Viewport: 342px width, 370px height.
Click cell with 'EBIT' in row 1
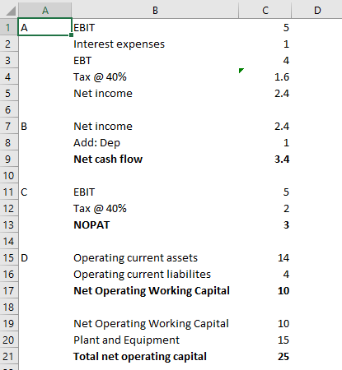click(155, 27)
